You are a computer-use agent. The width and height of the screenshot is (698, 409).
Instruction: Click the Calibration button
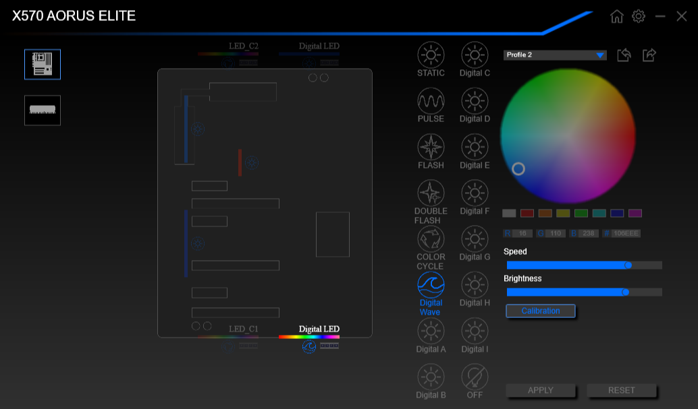pyautogui.click(x=541, y=311)
